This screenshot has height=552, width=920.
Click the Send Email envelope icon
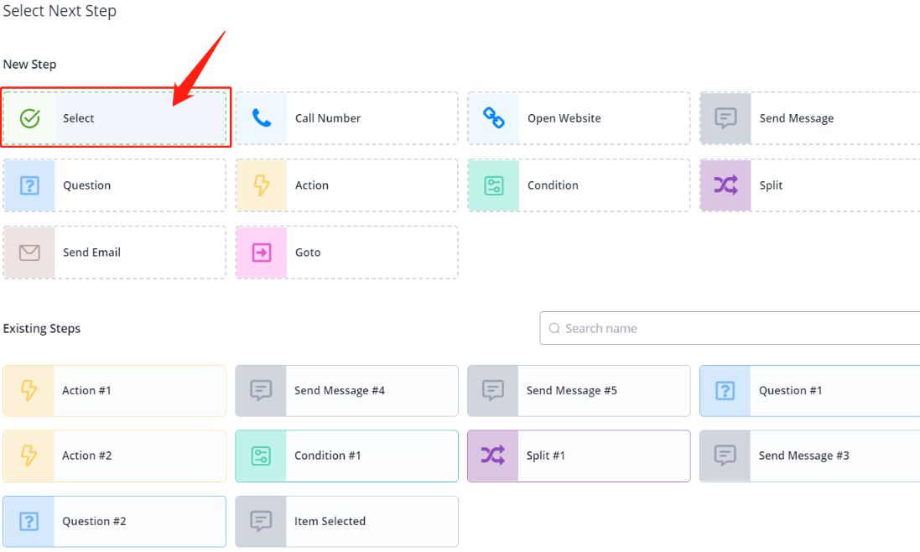(x=30, y=253)
